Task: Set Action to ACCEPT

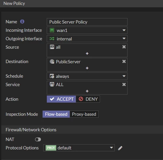Action: coord(61,99)
